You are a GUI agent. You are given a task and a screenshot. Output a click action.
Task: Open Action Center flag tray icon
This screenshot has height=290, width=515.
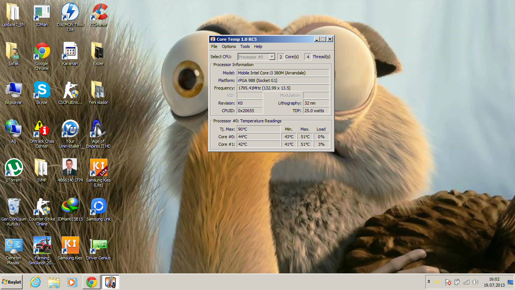click(448, 282)
